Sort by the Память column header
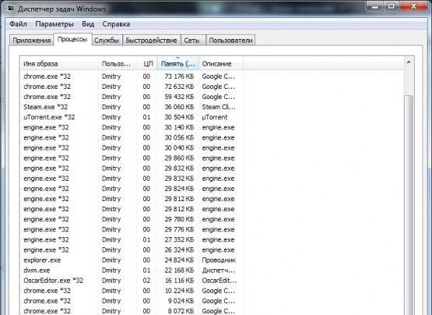432x315 pixels. 178,64
